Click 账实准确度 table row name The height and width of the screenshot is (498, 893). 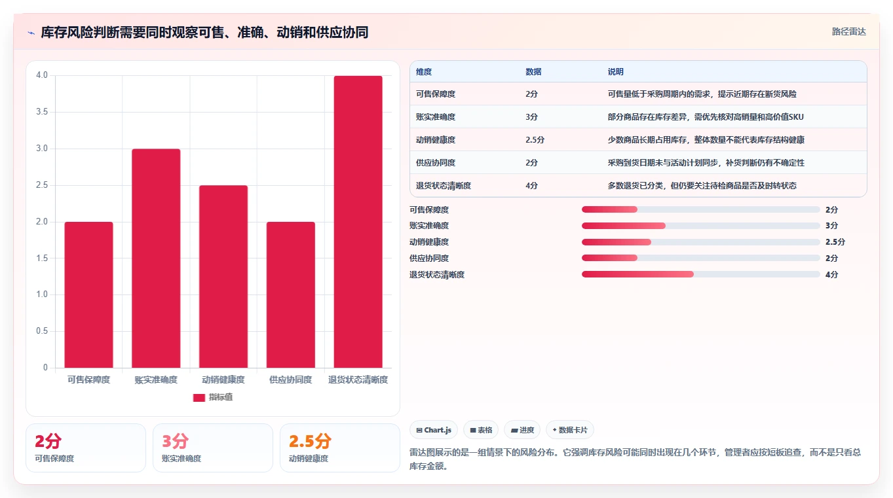(436, 117)
